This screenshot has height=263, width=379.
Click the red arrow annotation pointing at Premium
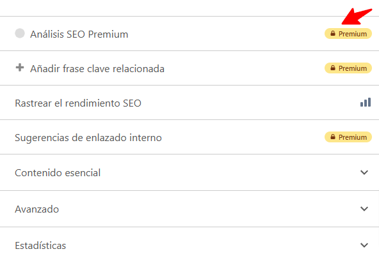[x=357, y=17]
